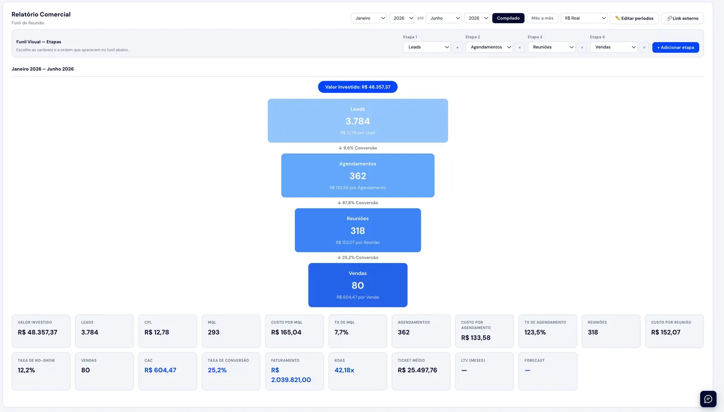The width and height of the screenshot is (724, 412).
Task: Click the LTV (MESES) card
Action: 484,371
